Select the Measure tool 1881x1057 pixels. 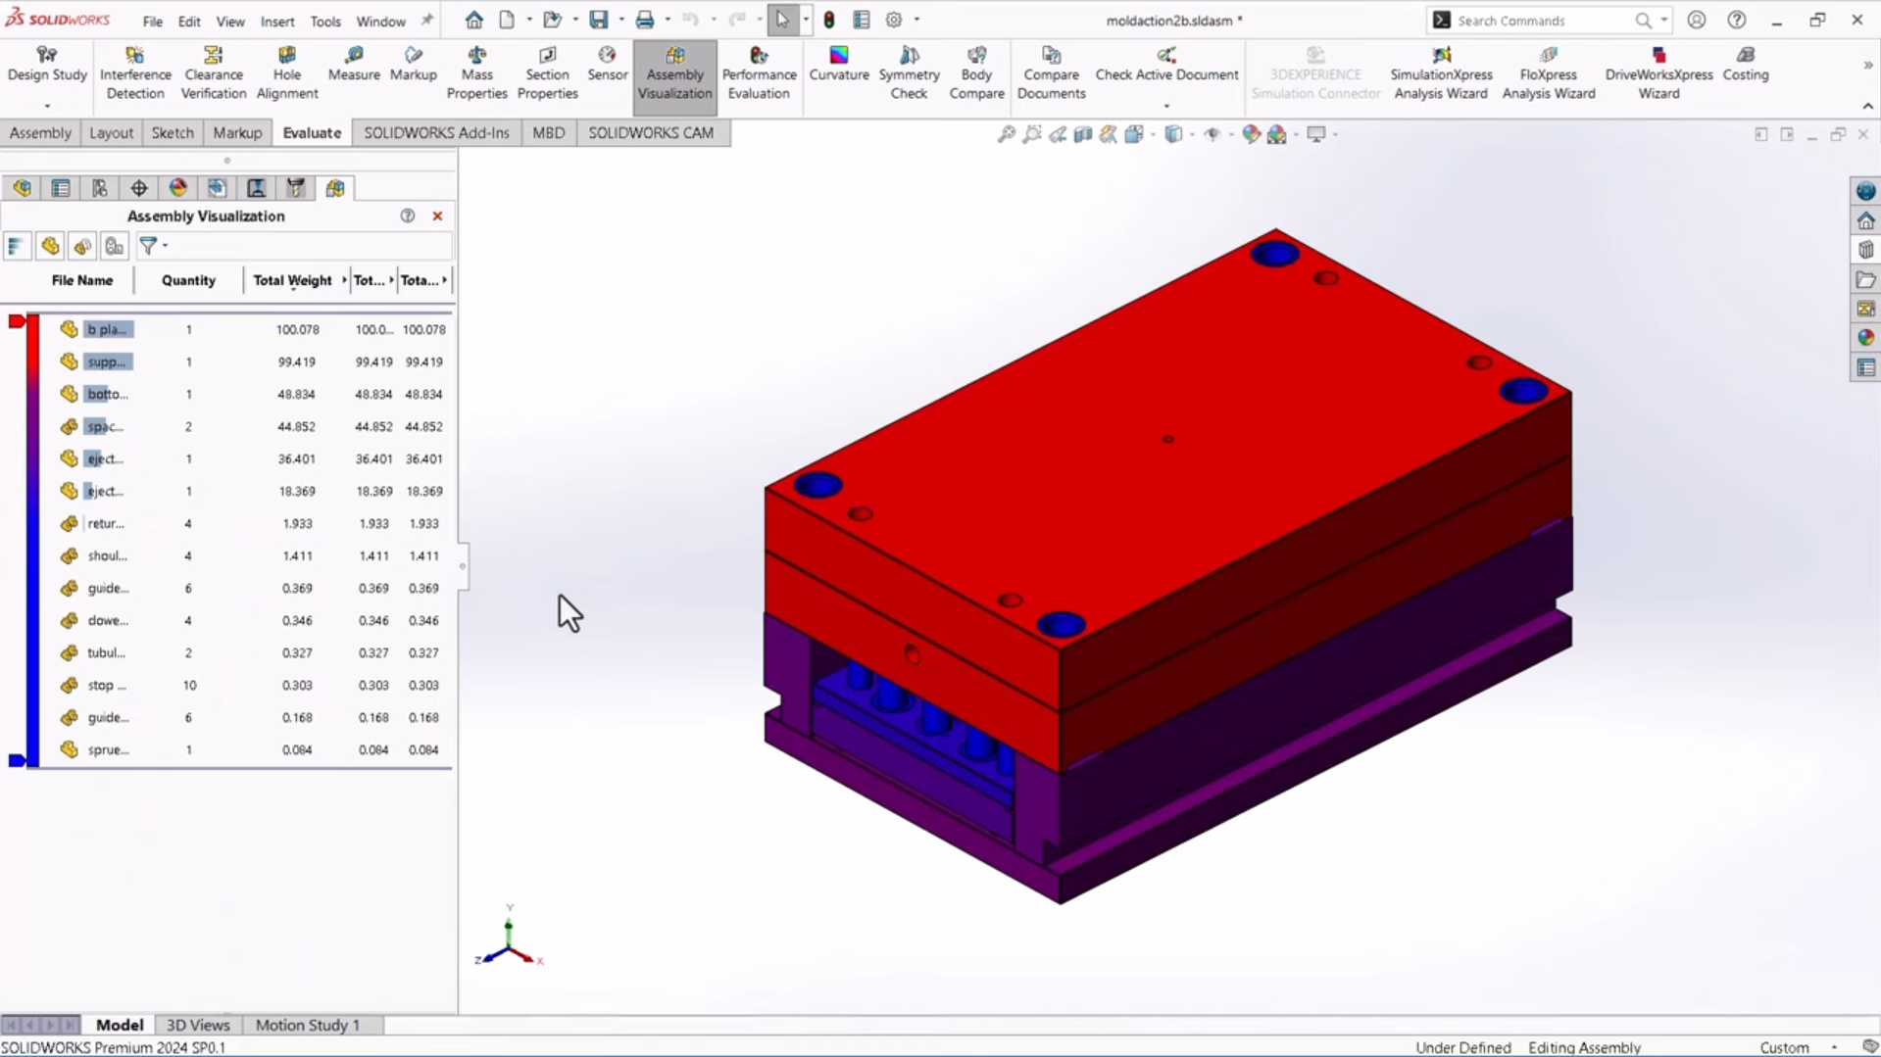(353, 64)
